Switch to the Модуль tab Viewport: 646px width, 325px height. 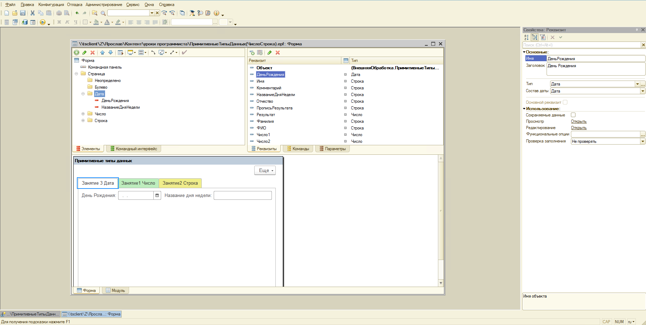coord(115,291)
